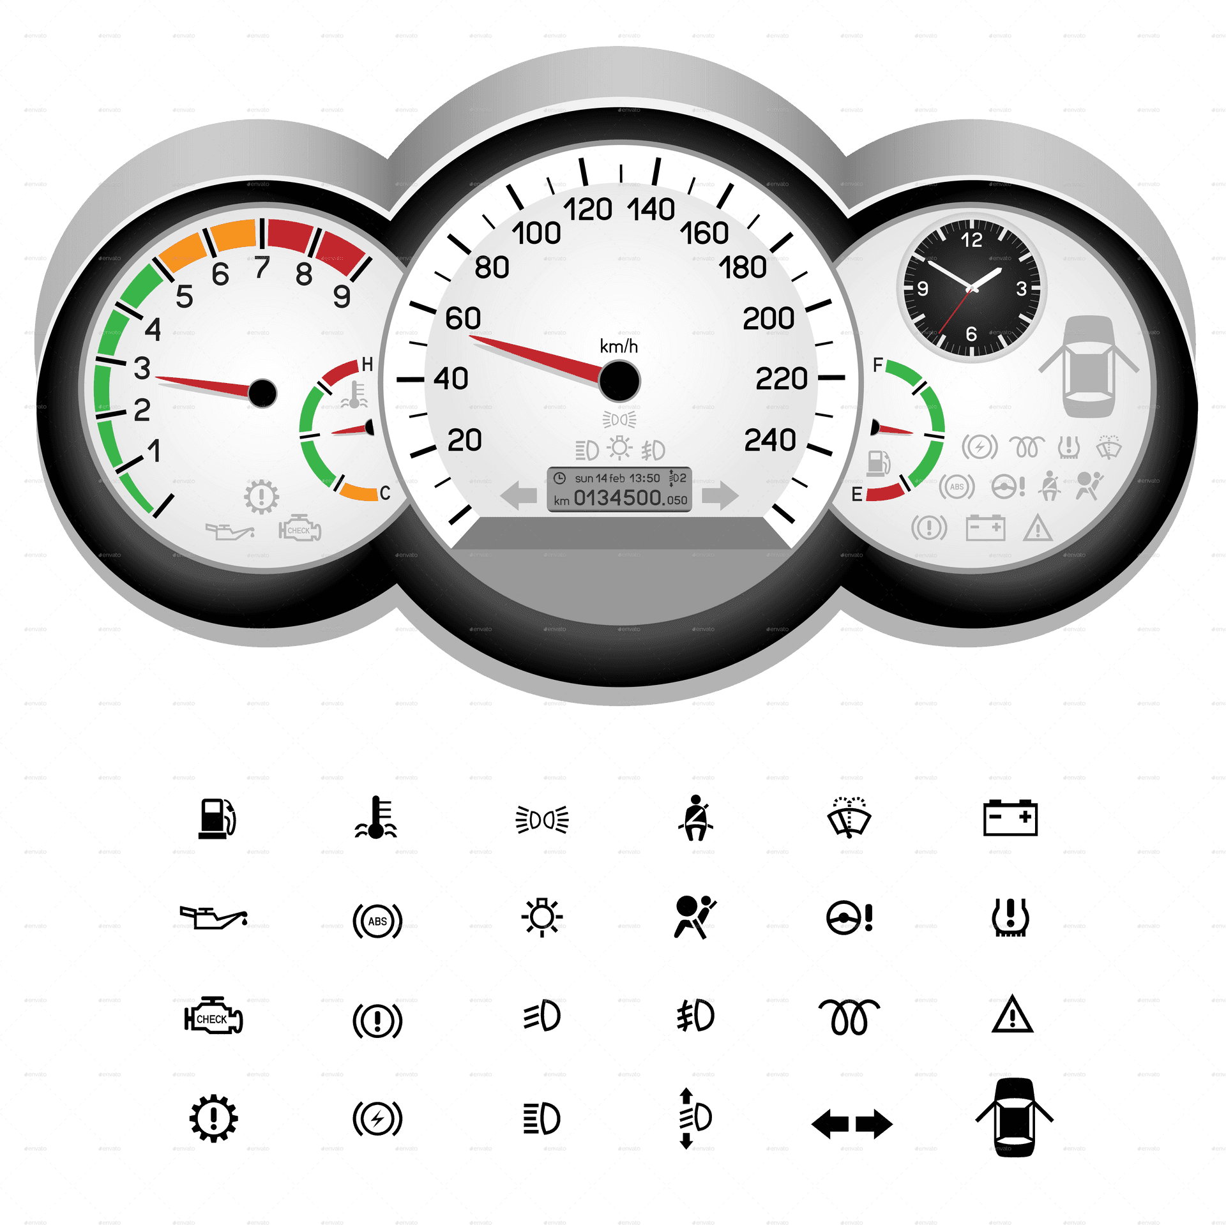Select the black gear warning icon in the grid
The height and width of the screenshot is (1225, 1226).
(214, 1118)
